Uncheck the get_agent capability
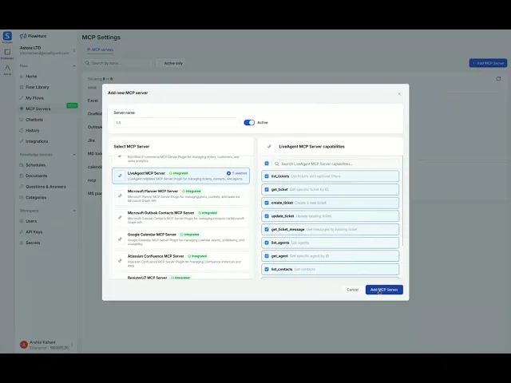 click(267, 256)
